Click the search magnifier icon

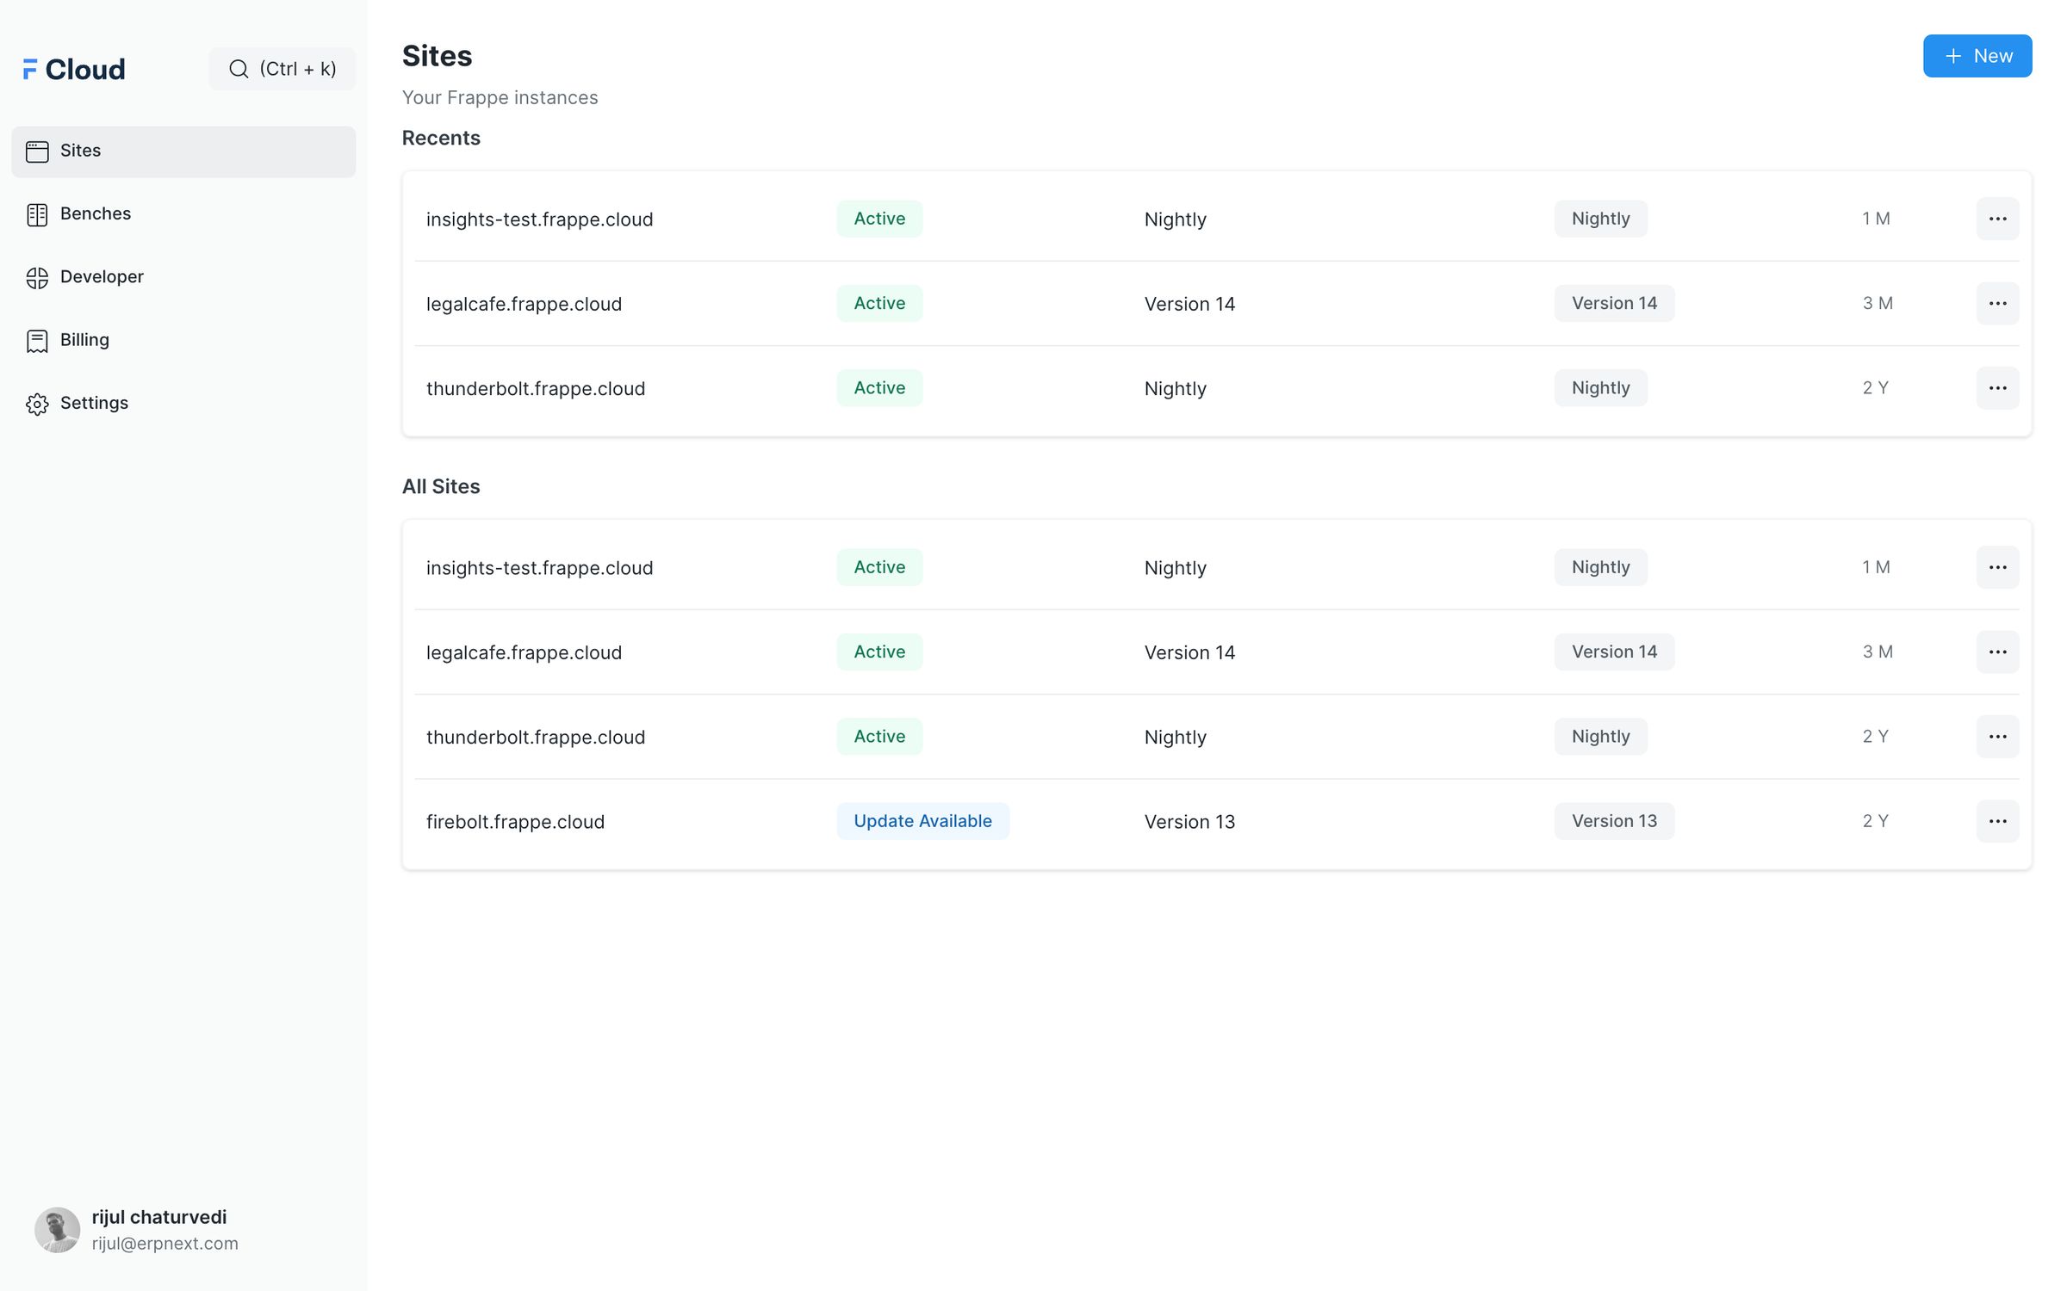point(240,69)
